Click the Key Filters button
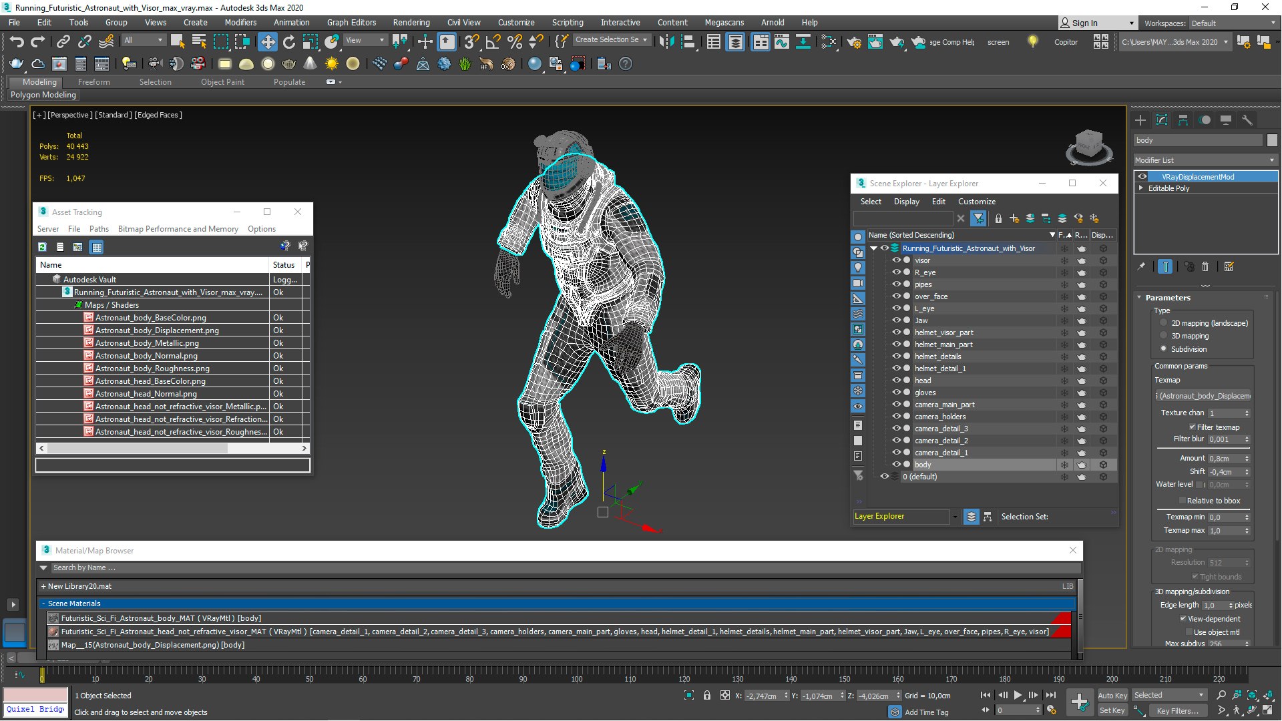This screenshot has width=1282, height=721. tap(1177, 711)
